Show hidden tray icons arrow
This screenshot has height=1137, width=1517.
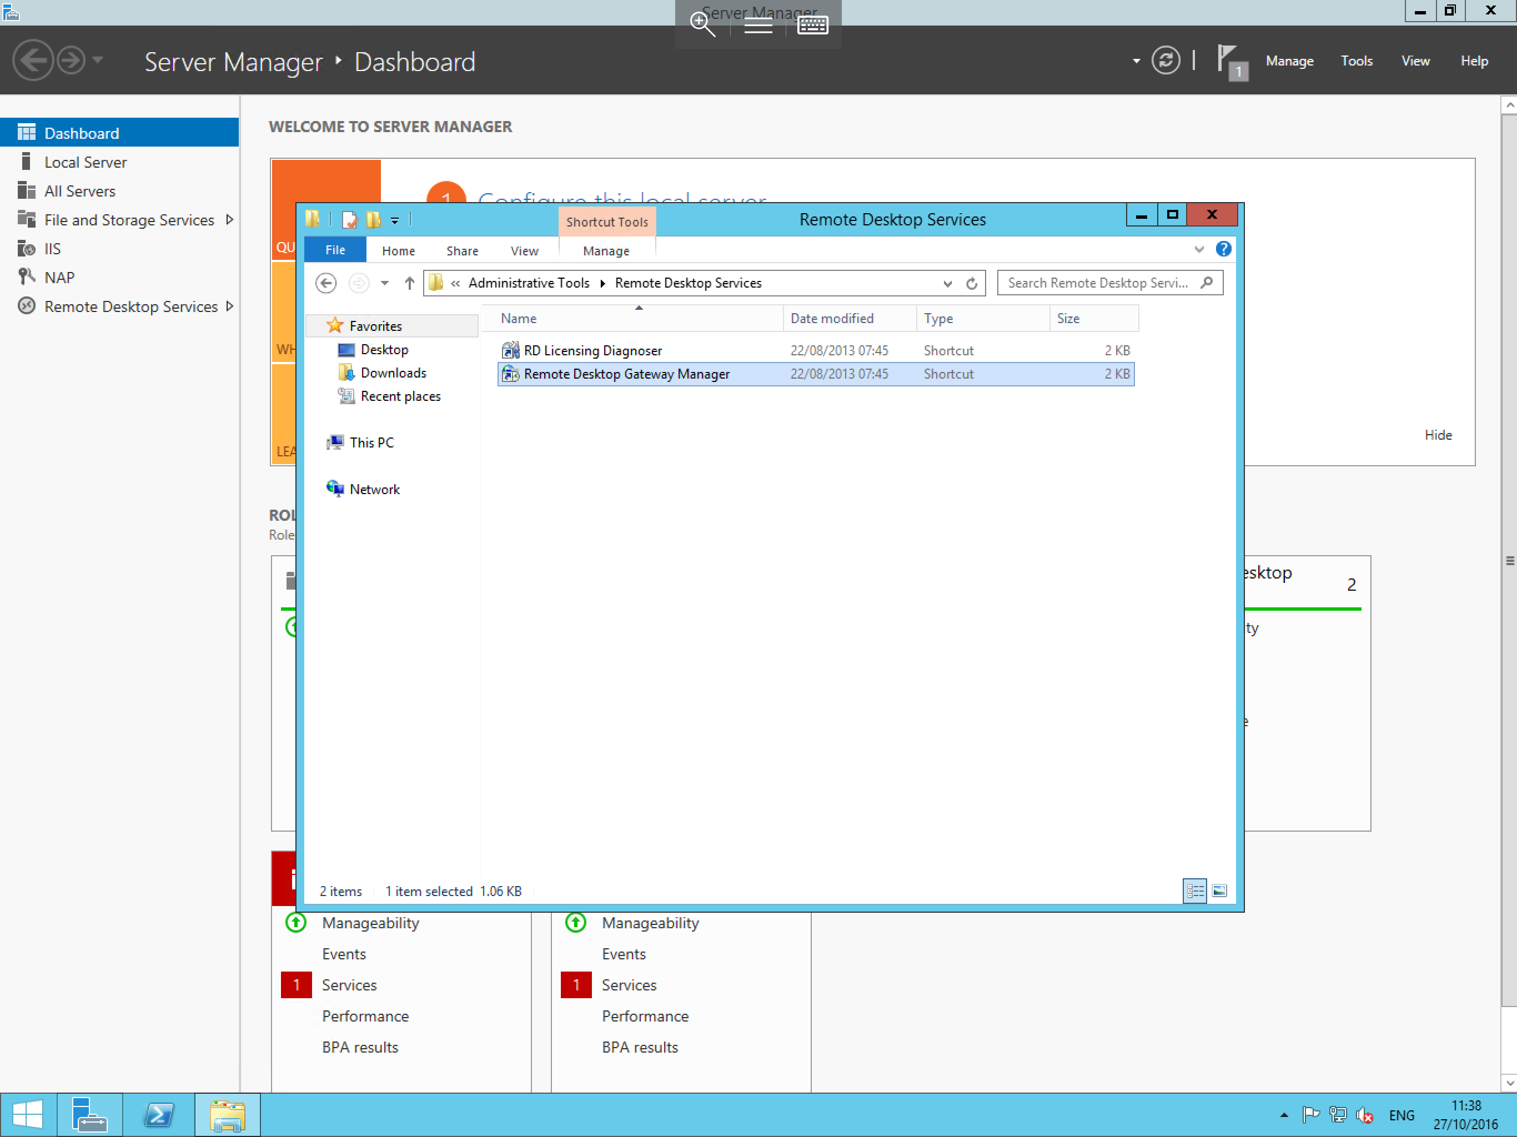tap(1284, 1116)
